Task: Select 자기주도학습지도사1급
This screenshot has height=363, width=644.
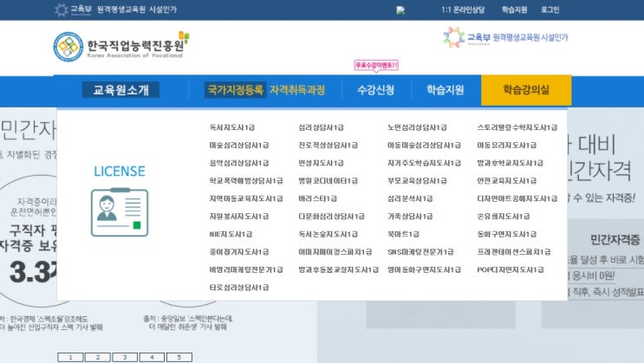Action: pos(424,163)
